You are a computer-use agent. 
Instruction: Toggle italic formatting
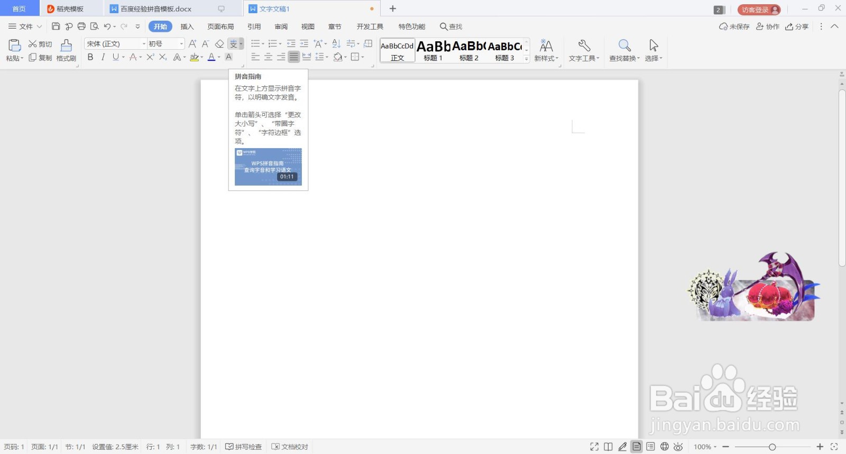click(103, 57)
